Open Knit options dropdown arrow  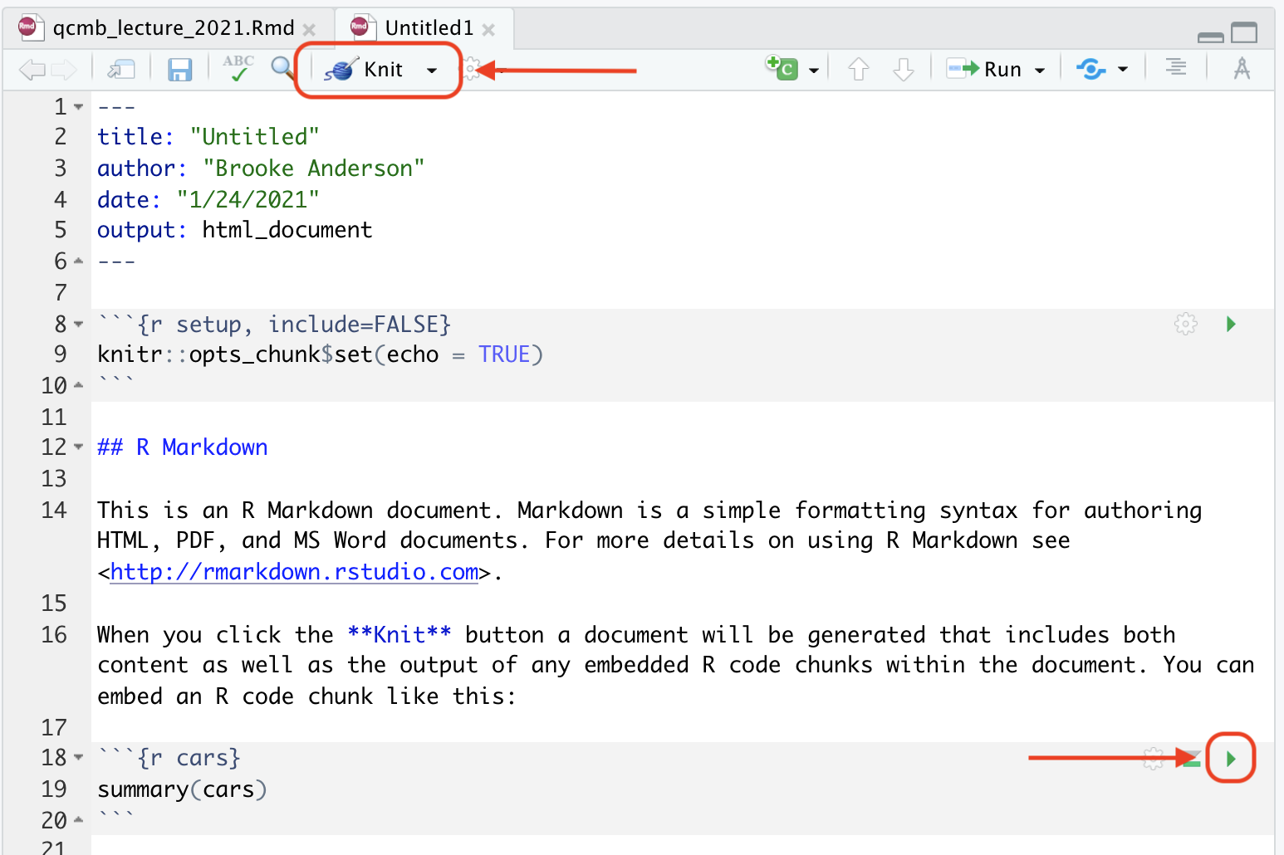pyautogui.click(x=432, y=71)
